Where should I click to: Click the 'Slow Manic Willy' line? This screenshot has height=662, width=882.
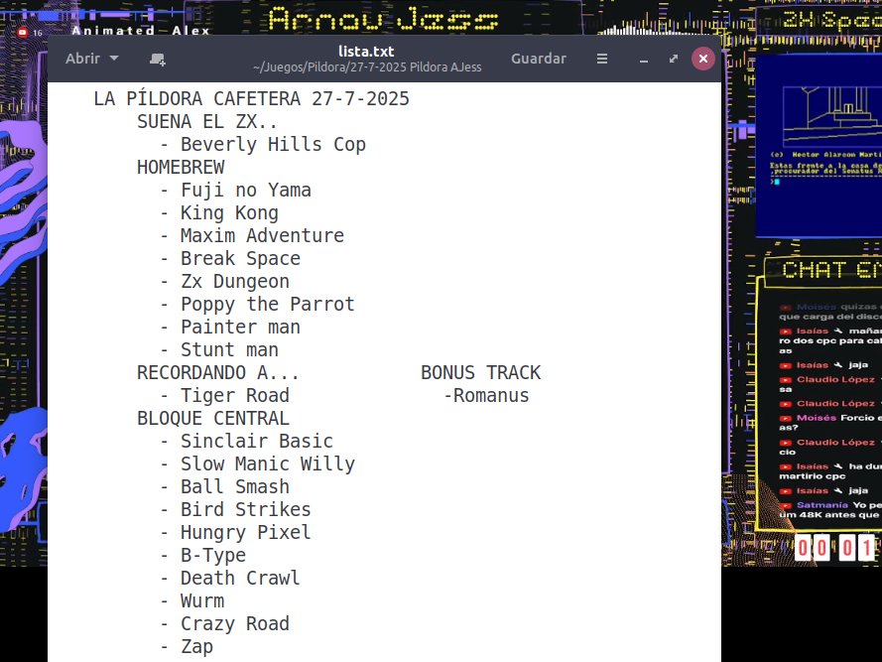point(258,463)
